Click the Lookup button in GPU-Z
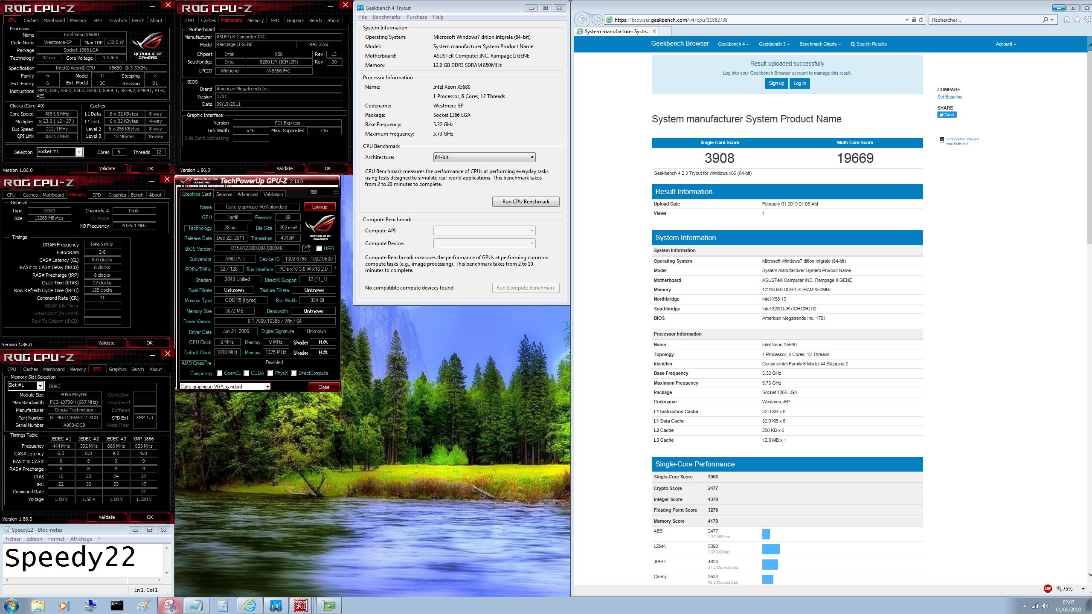The image size is (1092, 614). [319, 207]
